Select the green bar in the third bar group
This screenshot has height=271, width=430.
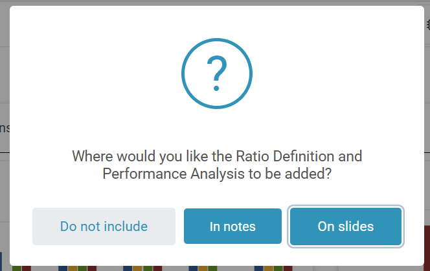click(x=148, y=268)
